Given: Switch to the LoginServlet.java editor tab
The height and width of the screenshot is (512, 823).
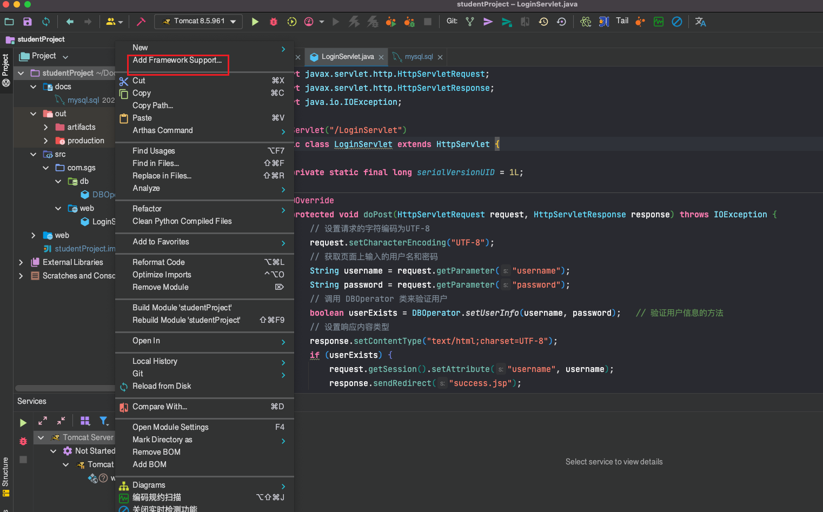Looking at the screenshot, I should click(x=347, y=57).
